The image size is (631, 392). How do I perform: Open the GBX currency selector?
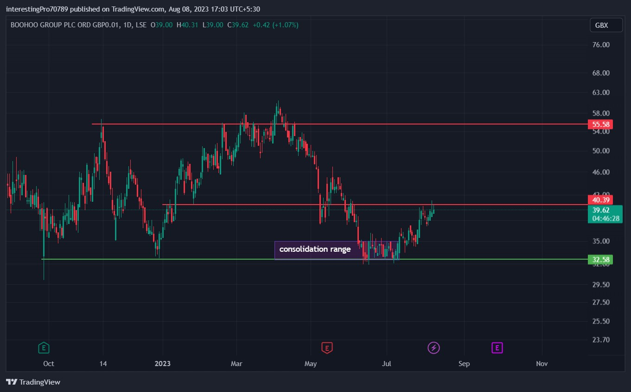click(606, 25)
